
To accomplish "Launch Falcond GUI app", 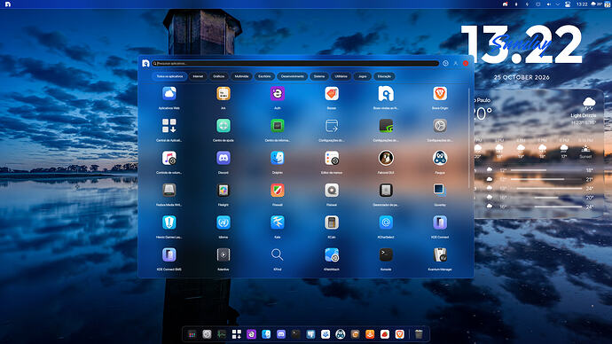I will click(x=386, y=159).
